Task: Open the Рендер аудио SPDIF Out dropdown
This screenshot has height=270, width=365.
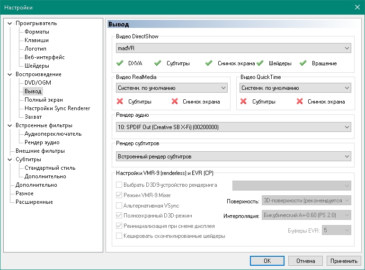Action: [233, 127]
